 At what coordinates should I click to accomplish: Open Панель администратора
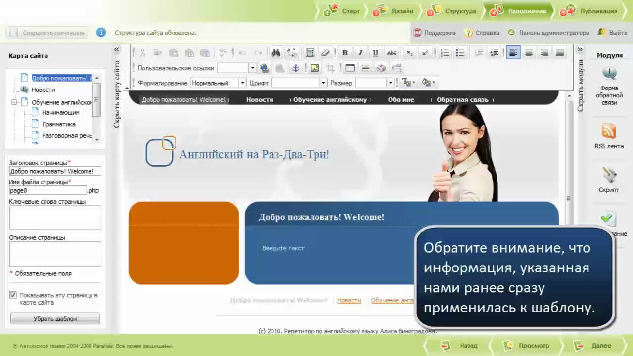(548, 33)
